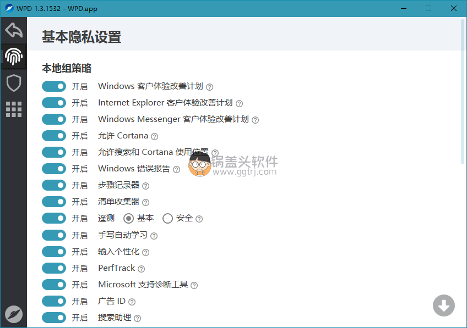Click the vertical scrollbar thumb
The width and height of the screenshot is (467, 328).
tap(463, 92)
